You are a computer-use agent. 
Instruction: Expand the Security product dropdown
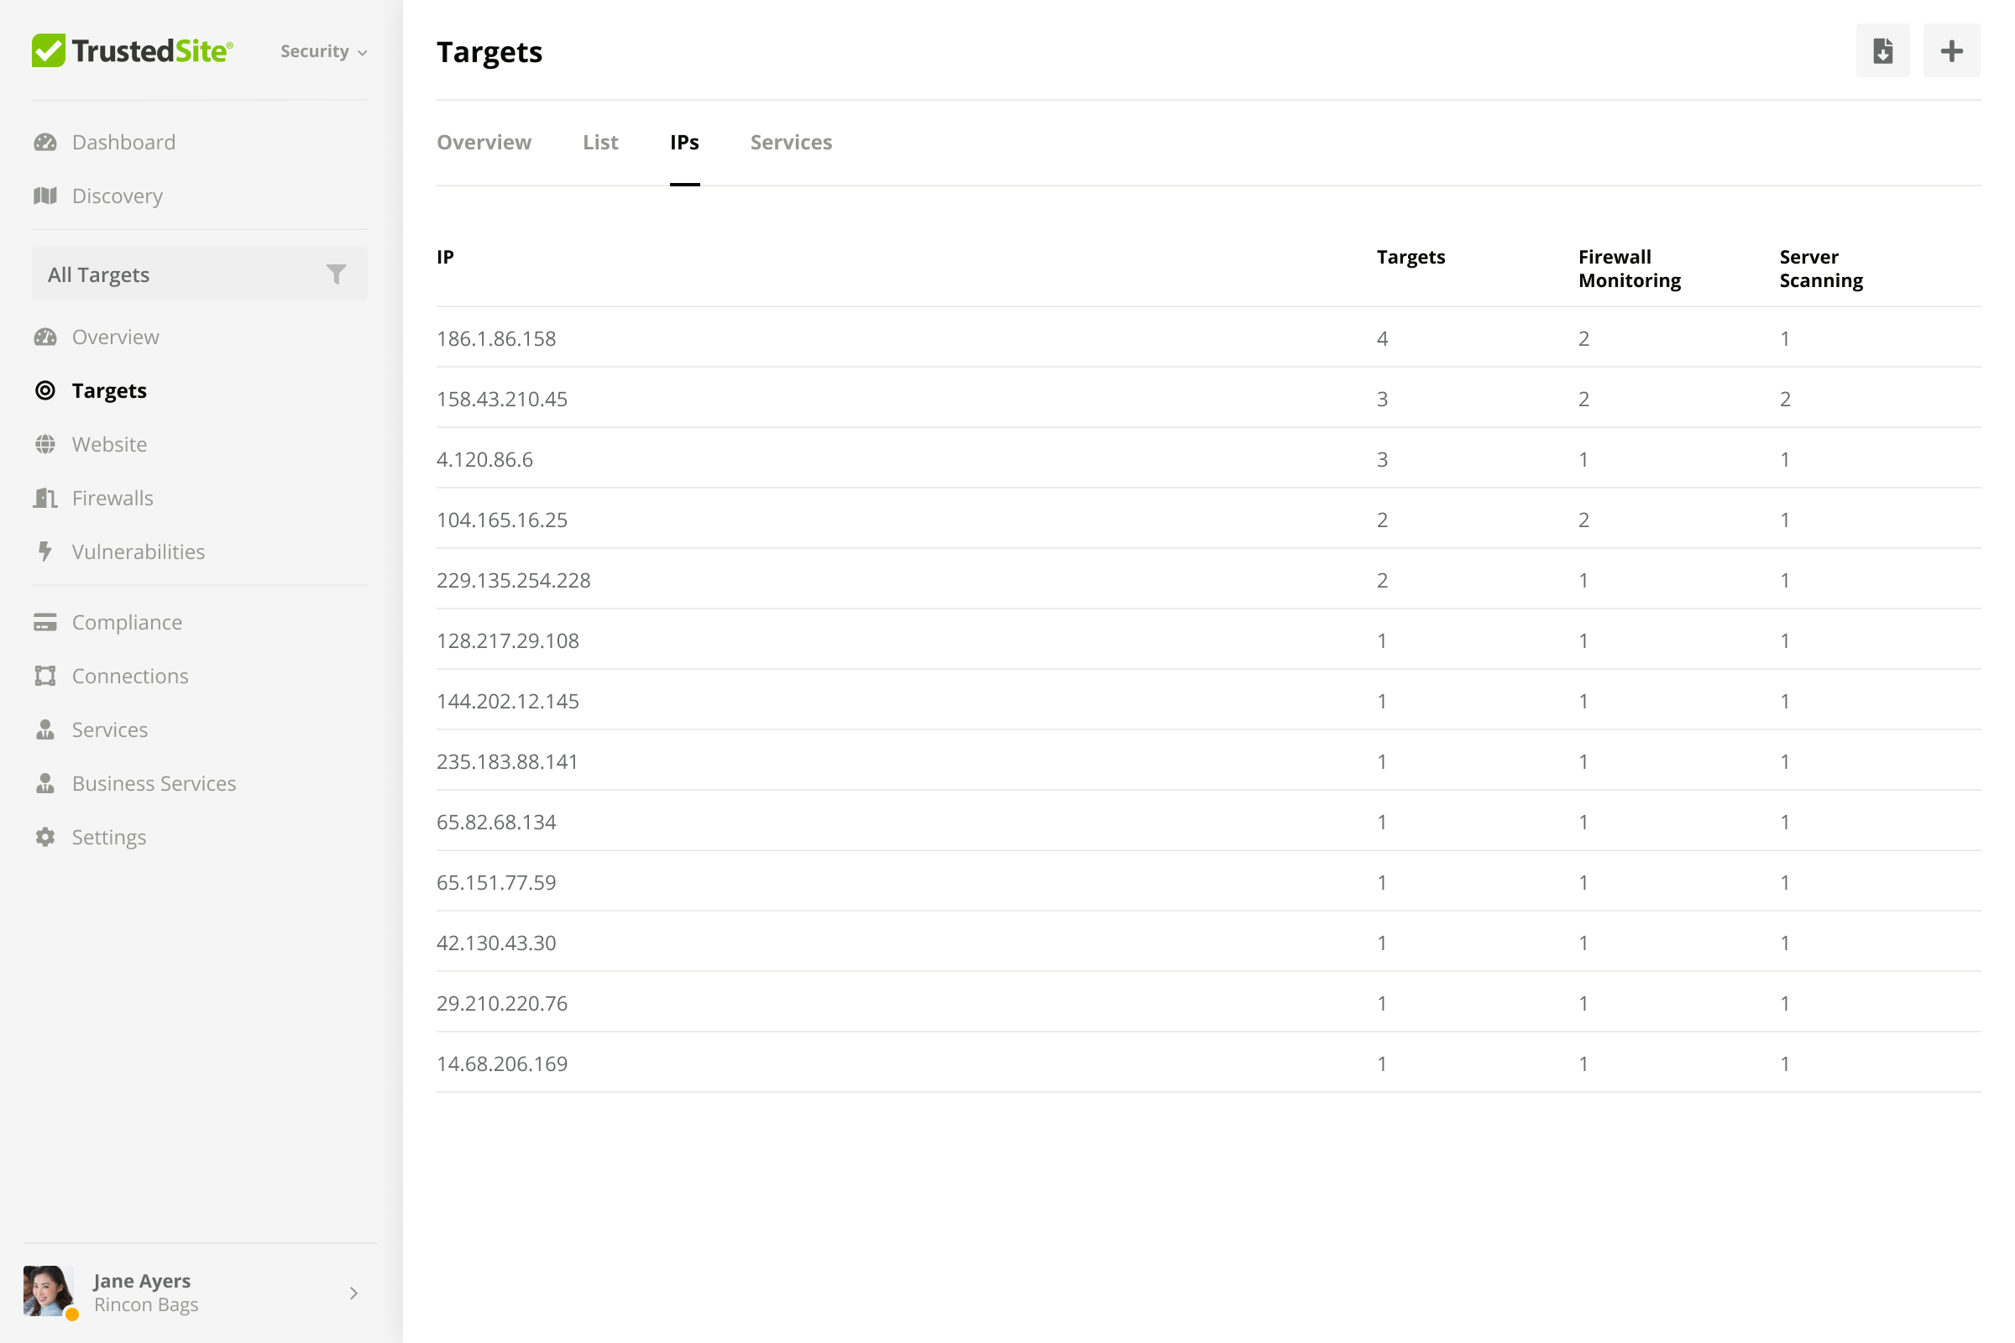pos(324,51)
